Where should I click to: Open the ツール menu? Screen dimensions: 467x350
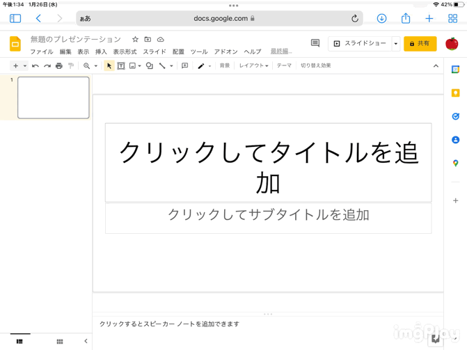199,51
